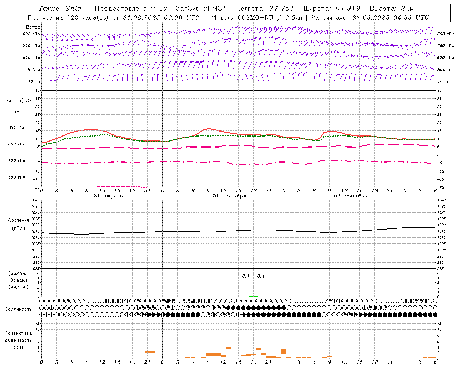Click the (км) unit label
456x365 pixels.
[18, 347]
